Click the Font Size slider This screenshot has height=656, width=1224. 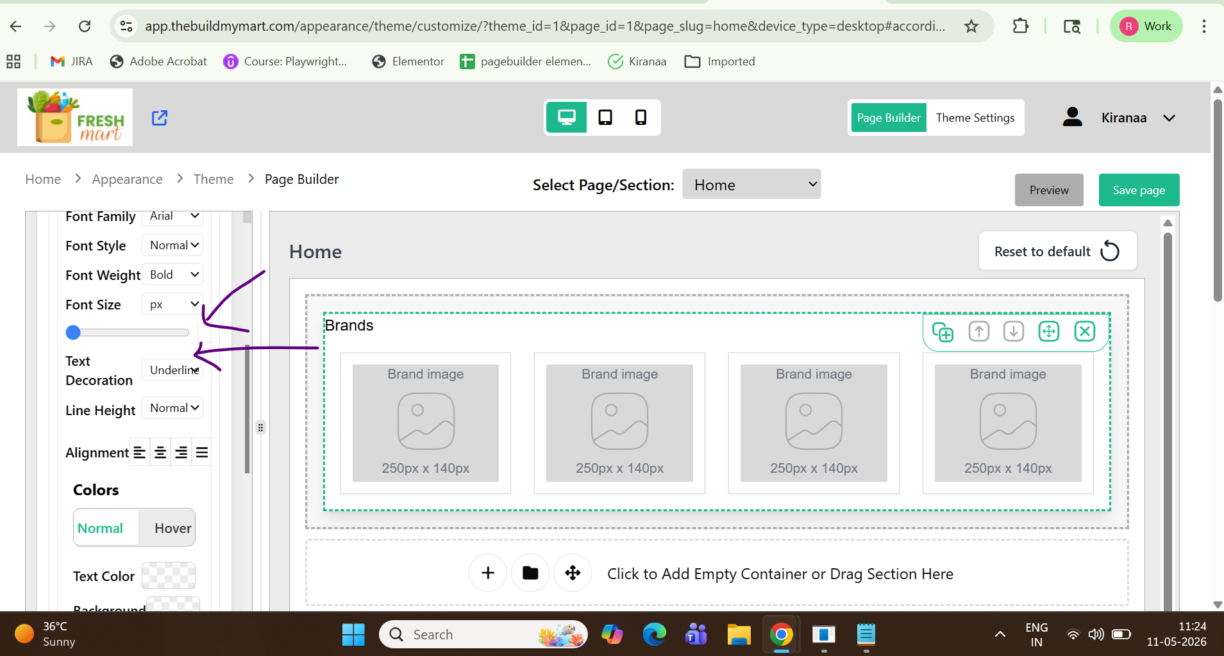coord(128,332)
